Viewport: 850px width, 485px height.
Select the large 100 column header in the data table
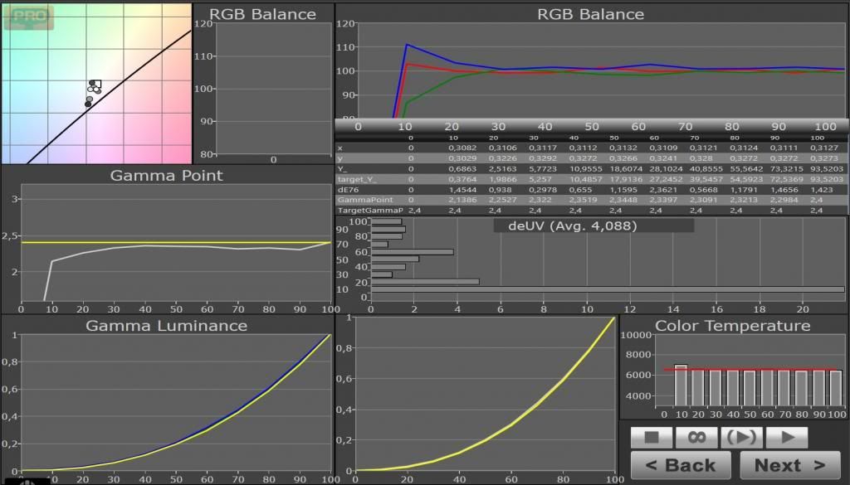(x=826, y=127)
